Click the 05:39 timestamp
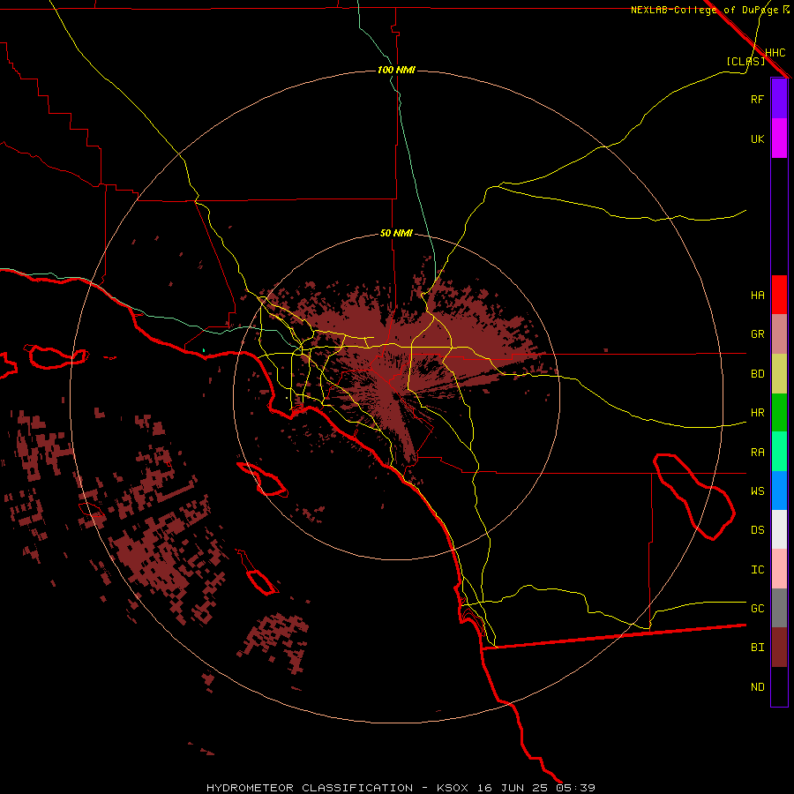This screenshot has width=794, height=794. (576, 788)
